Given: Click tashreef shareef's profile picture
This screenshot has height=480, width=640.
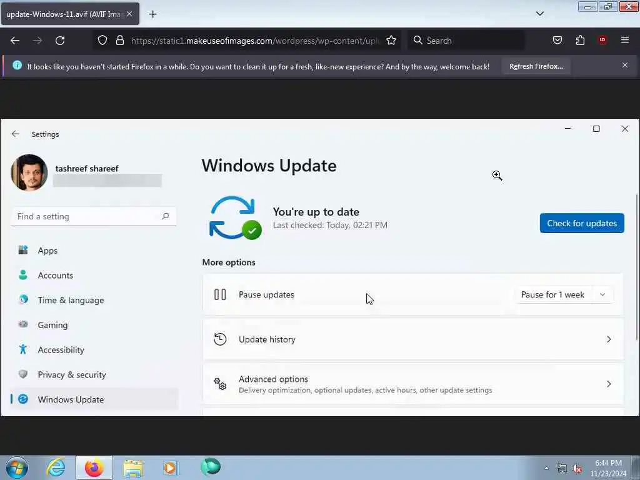Looking at the screenshot, I should (29, 172).
